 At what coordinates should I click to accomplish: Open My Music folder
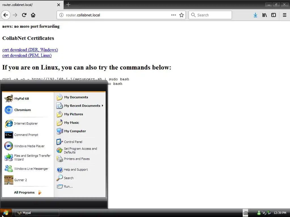coord(80,123)
